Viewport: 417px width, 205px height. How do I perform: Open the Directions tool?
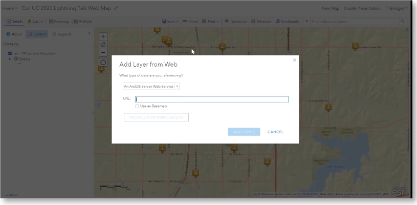(236, 22)
